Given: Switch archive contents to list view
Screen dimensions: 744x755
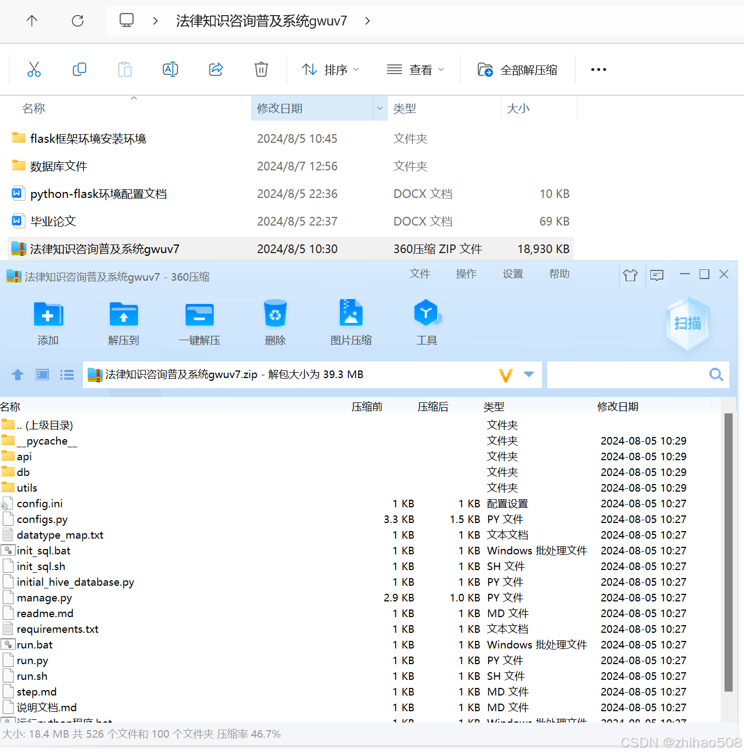Looking at the screenshot, I should [x=67, y=374].
